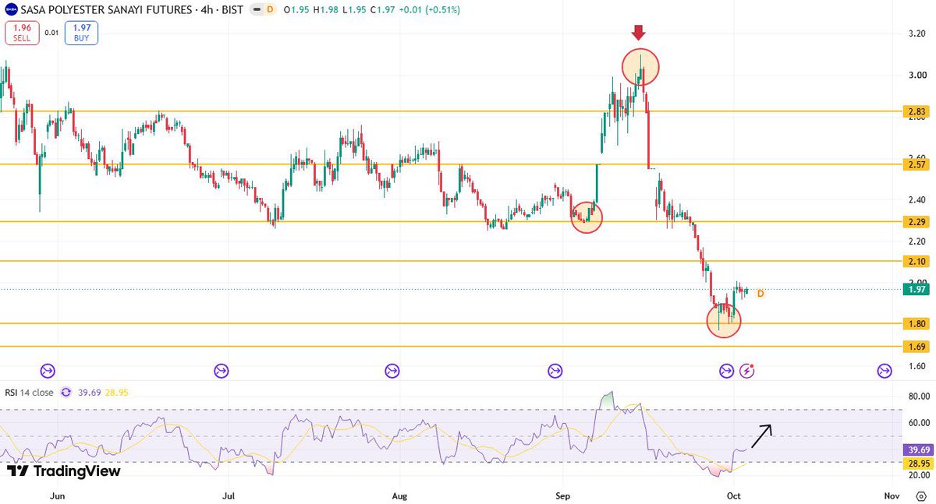
Task: Click the RSI indicator refresh icon
Action: click(66, 393)
